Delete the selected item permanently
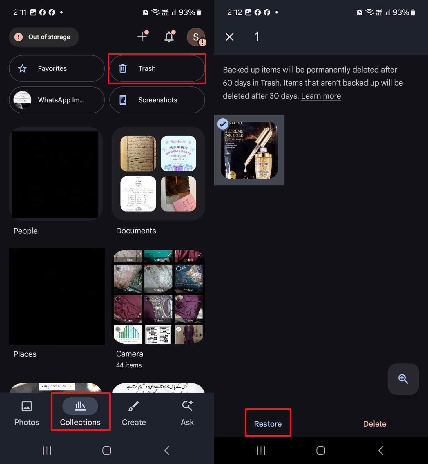 (x=375, y=424)
